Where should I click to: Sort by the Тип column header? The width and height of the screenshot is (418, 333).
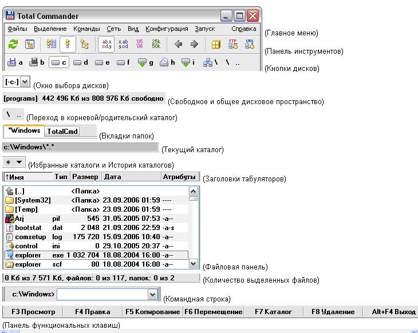pyautogui.click(x=61, y=177)
